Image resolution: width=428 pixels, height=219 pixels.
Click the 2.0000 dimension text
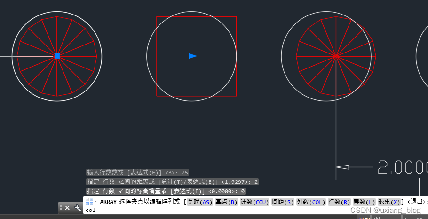[x=403, y=167]
